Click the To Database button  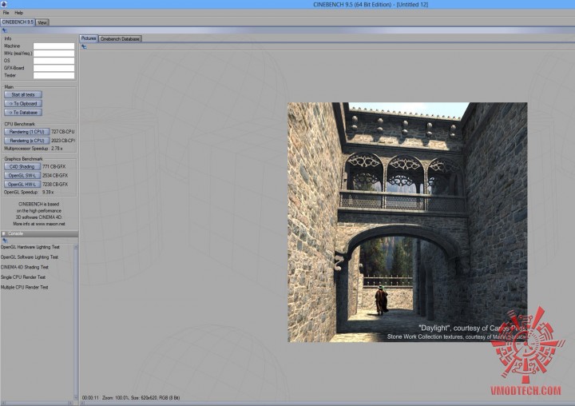23,113
